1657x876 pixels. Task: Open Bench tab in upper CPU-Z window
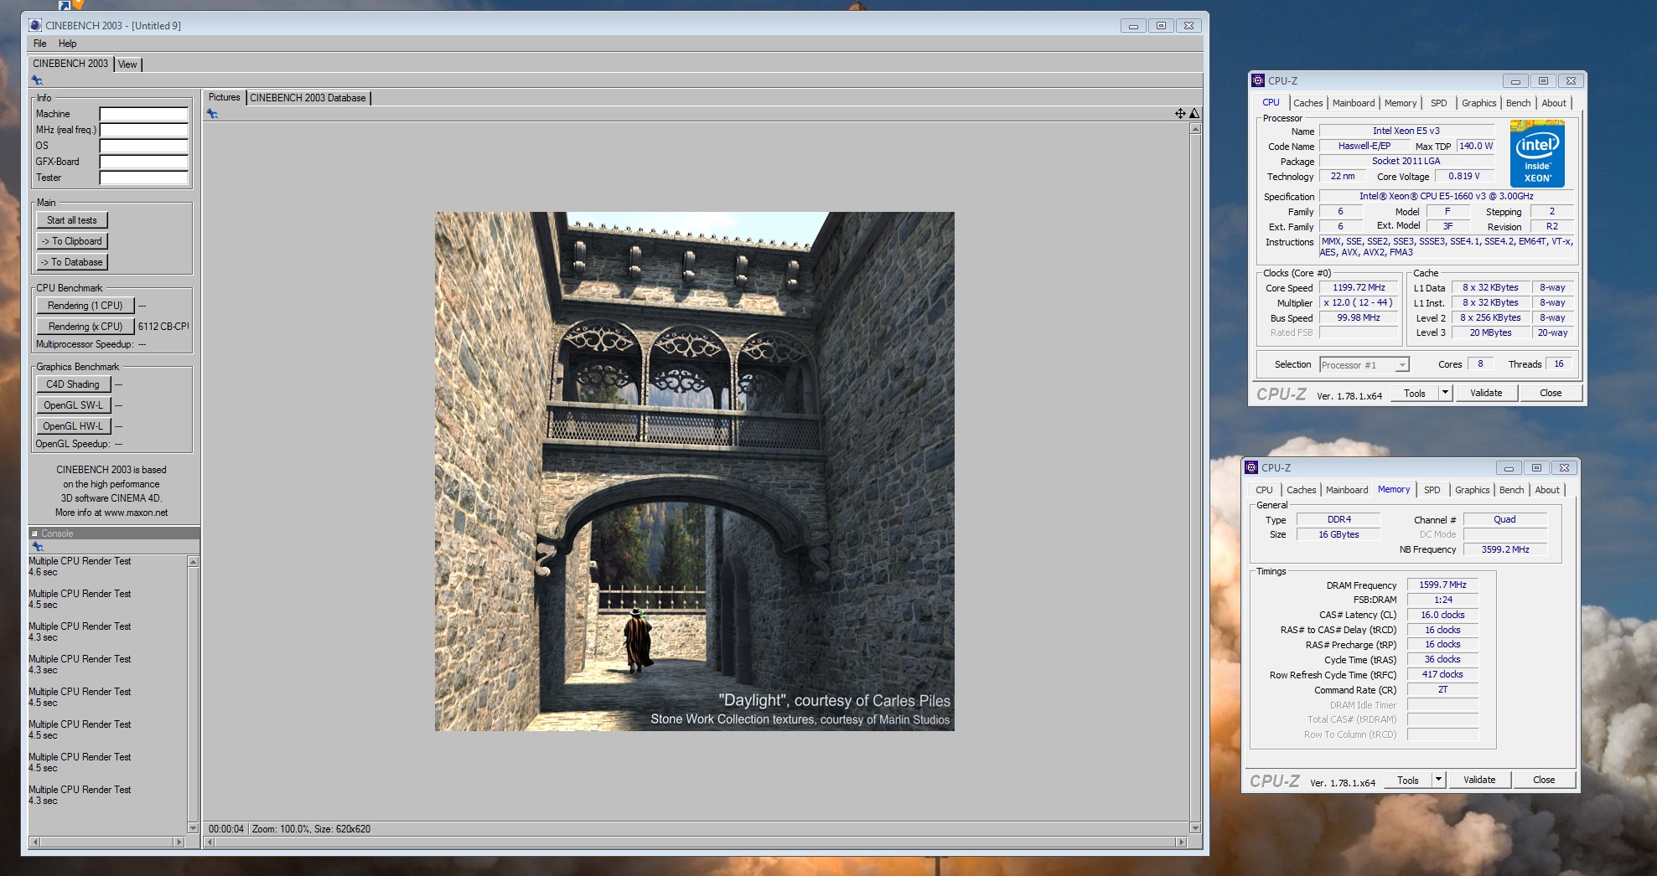point(1518,103)
